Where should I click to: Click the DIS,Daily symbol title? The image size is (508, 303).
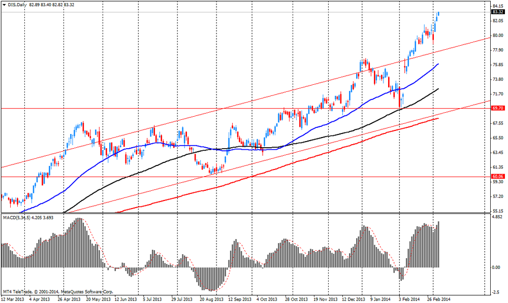coord(17,5)
